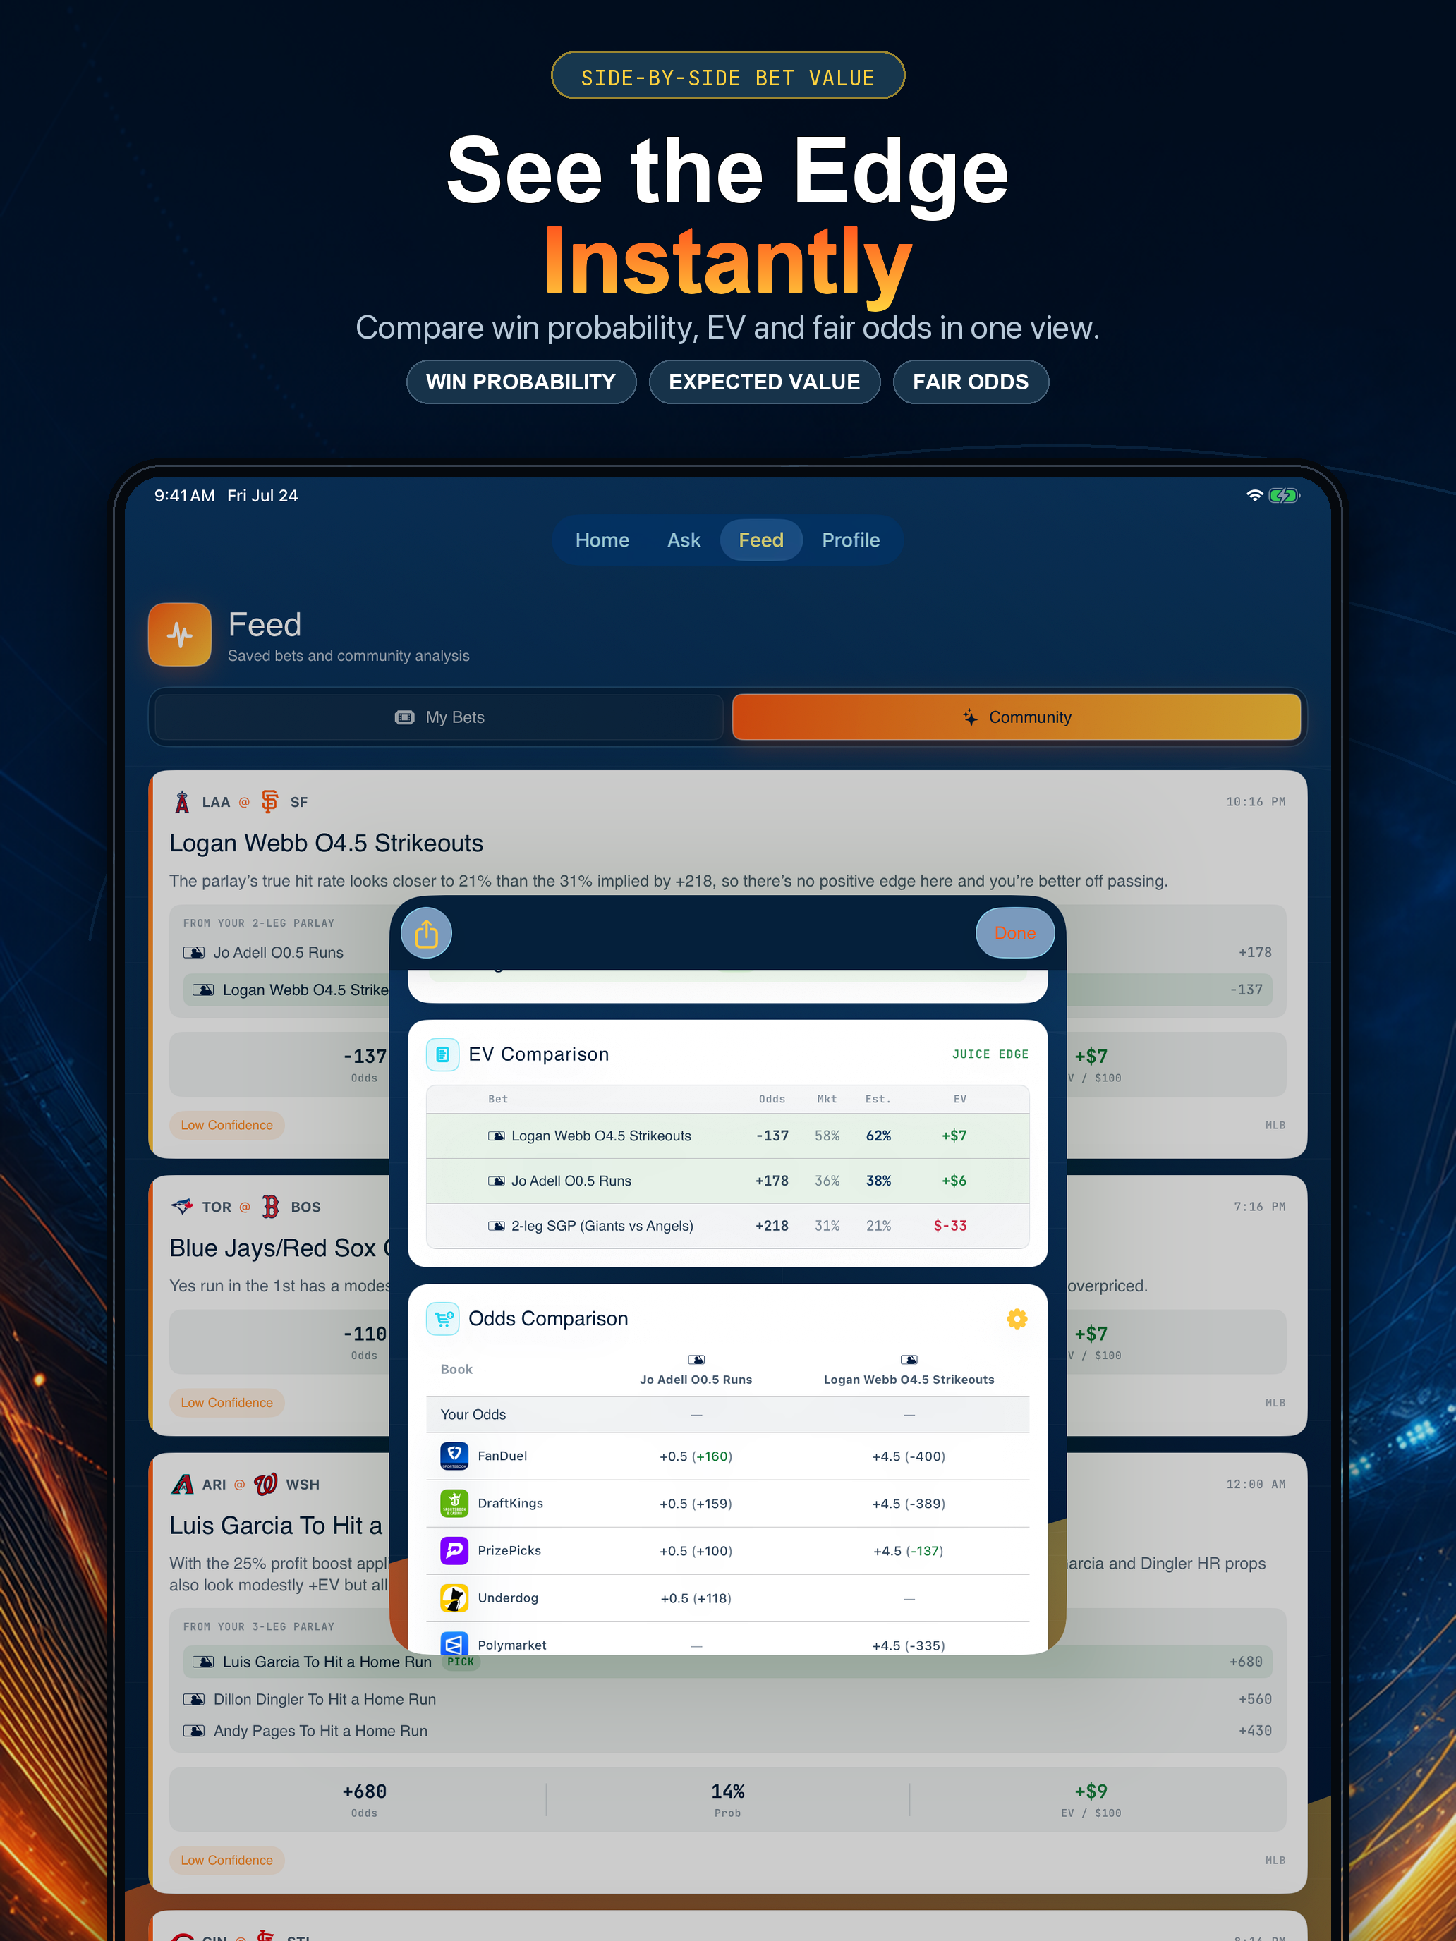Tap the My Bets ticket icon
Screen dimensions: 1456x1941
coord(405,718)
